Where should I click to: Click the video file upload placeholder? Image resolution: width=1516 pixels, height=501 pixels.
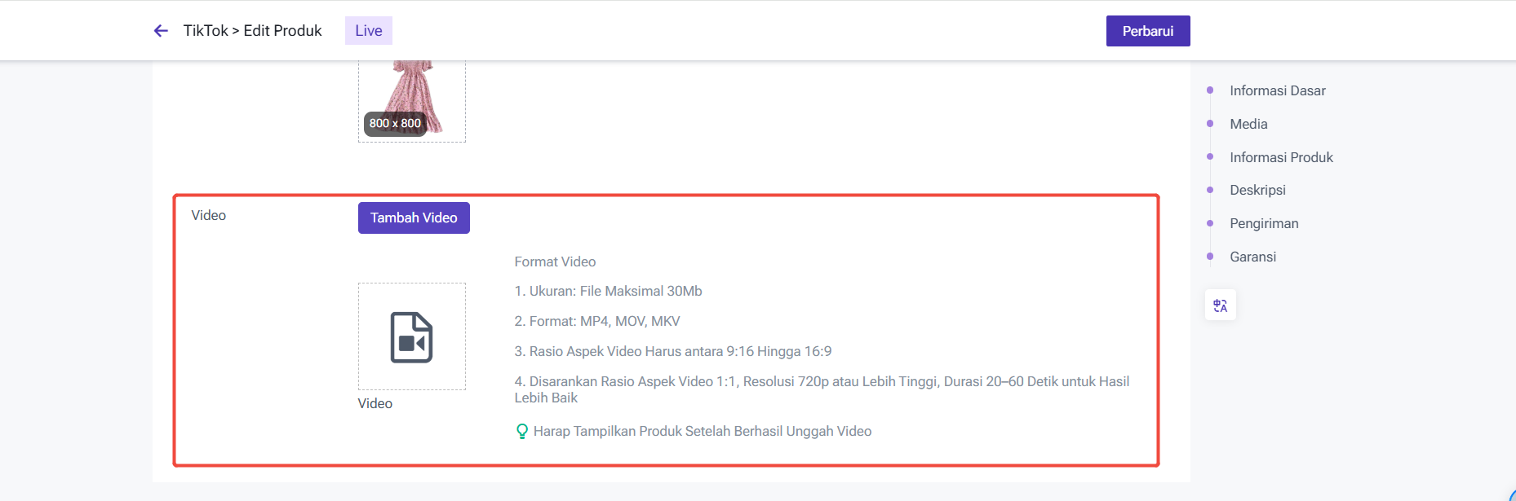[411, 336]
